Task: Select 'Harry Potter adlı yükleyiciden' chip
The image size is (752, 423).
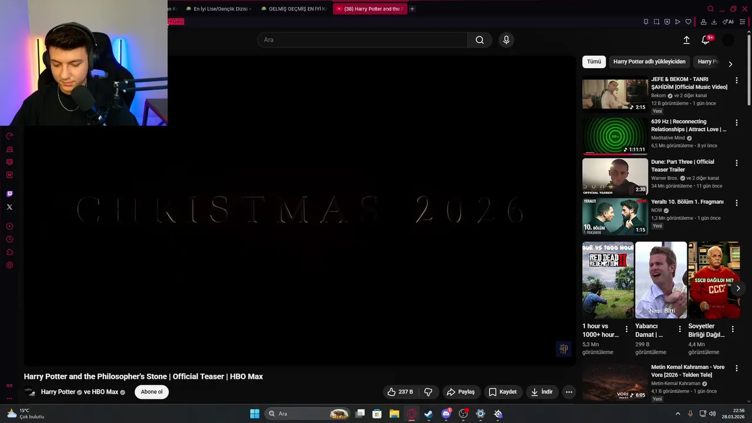Action: point(649,62)
